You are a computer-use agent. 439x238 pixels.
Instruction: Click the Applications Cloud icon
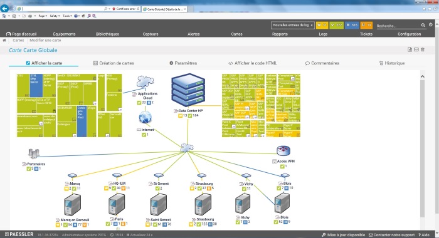tap(145, 81)
